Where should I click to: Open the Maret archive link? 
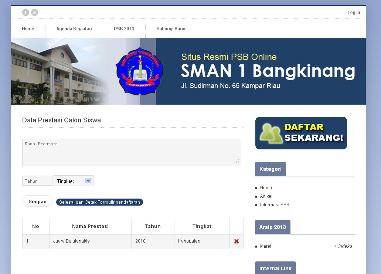266,246
